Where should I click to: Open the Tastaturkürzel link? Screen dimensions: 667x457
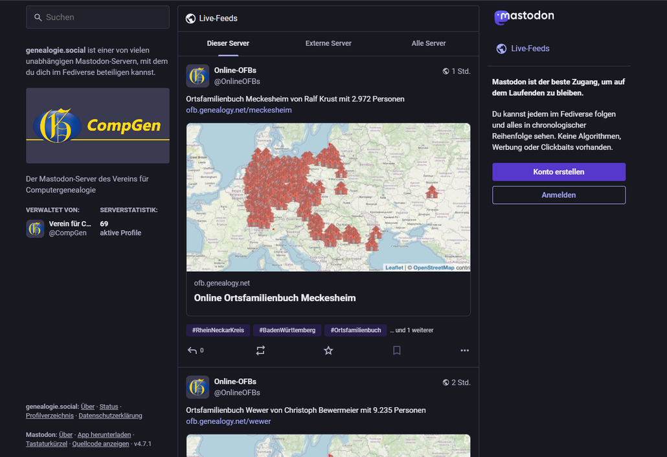[47, 444]
